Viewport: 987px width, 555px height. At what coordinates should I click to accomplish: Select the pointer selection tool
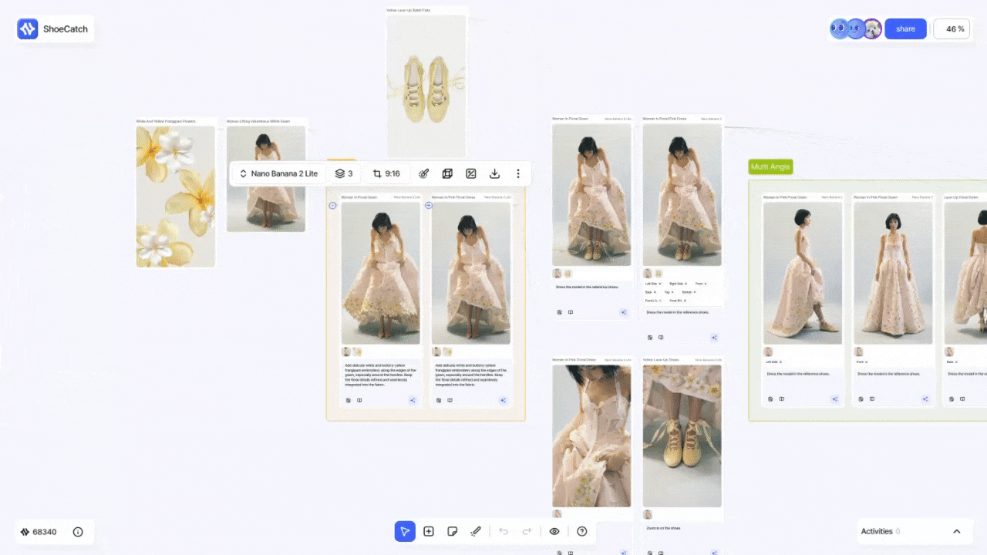click(405, 531)
